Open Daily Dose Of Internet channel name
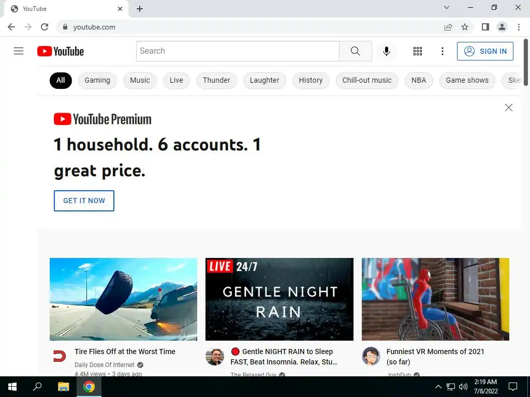Image resolution: width=530 pixels, height=397 pixels. point(105,364)
